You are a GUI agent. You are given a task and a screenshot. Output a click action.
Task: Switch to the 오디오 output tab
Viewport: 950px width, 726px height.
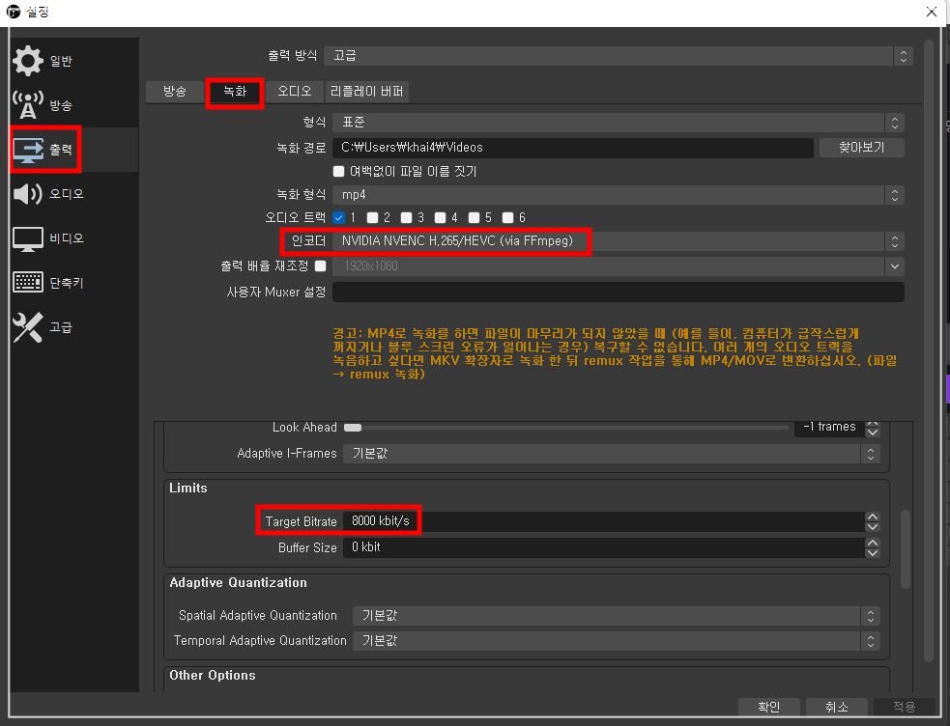295,92
